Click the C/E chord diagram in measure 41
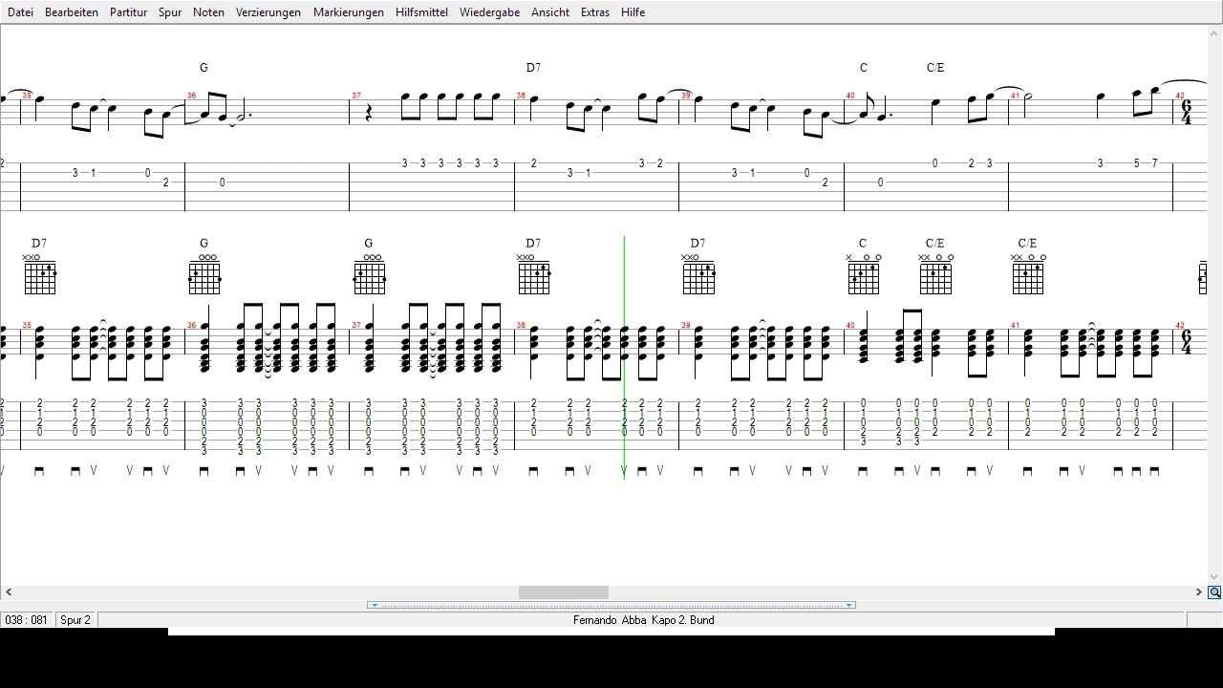This screenshot has height=688, width=1223. 1028,275
